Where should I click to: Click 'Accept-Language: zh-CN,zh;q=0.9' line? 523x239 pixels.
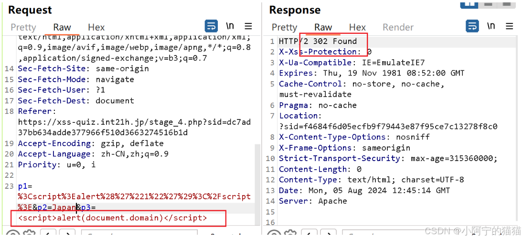93,154
